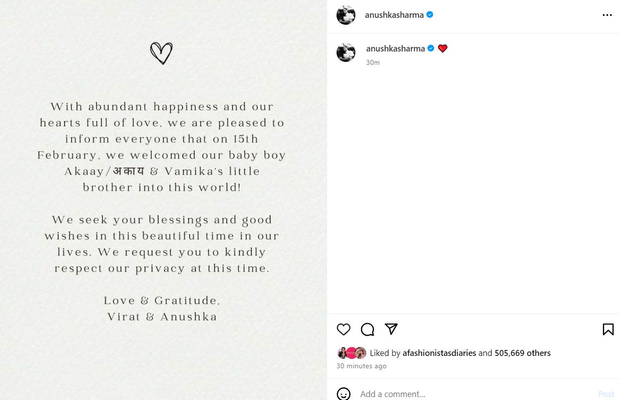Viewport: 619px width, 400px height.
Task: Click the verified badge in the caption
Action: 431,49
